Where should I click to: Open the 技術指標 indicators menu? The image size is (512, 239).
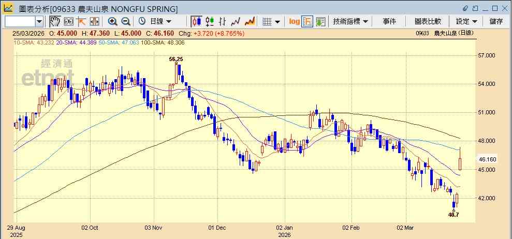[x=350, y=22]
